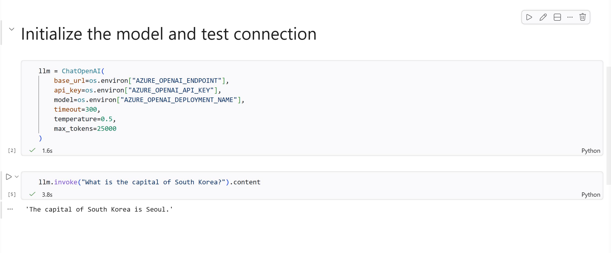The height and width of the screenshot is (253, 611).
Task: Click into the llm.invoke code line
Action: coord(149,182)
